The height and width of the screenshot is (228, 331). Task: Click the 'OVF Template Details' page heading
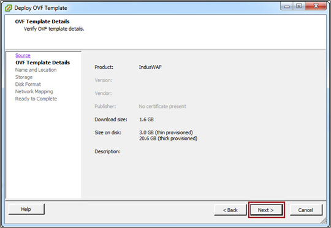pos(42,21)
